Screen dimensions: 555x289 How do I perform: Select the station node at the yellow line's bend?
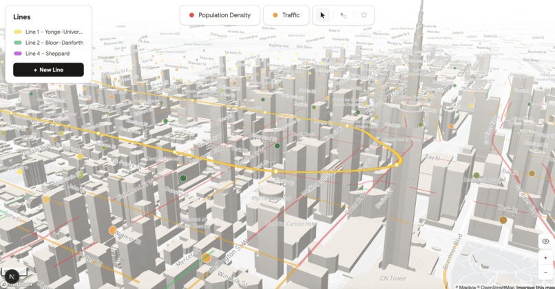[397, 164]
